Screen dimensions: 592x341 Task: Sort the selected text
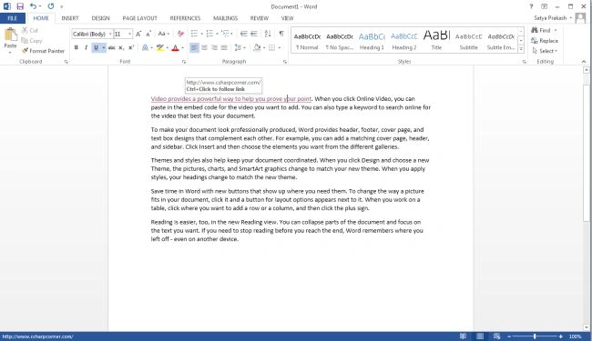point(268,34)
